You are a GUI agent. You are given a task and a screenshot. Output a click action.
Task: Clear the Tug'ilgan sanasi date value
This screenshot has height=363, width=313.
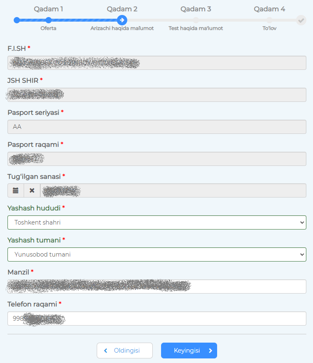[32, 190]
